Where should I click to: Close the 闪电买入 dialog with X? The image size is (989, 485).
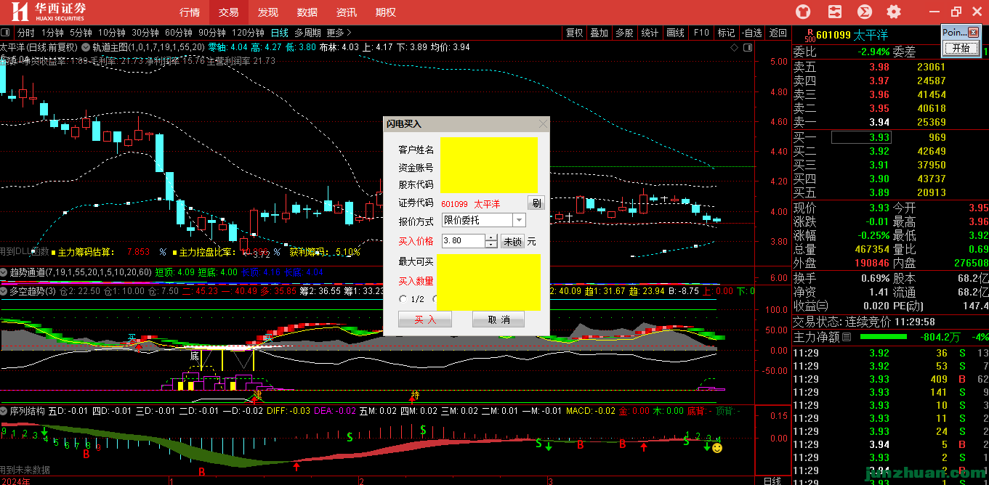(542, 124)
